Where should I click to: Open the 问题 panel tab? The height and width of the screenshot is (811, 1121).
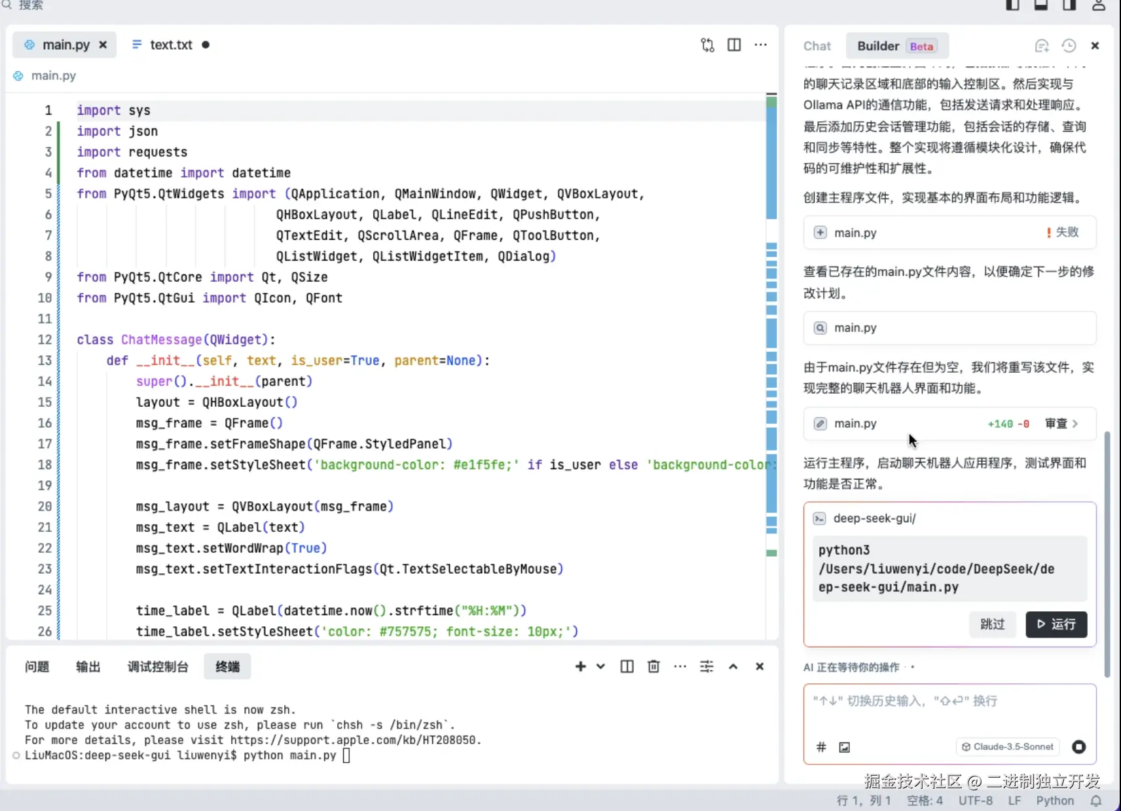37,667
